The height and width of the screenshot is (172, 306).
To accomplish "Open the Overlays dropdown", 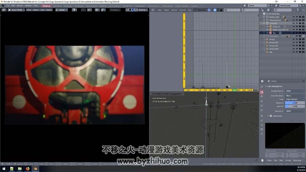I will 115,10.
